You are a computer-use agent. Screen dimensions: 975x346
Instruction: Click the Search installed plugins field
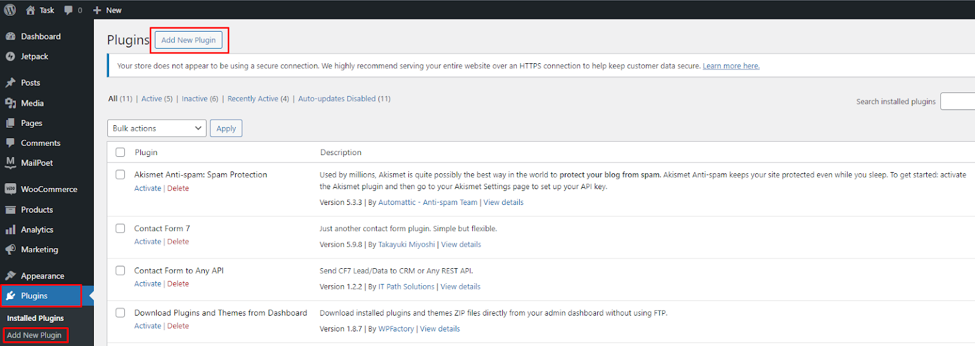tap(957, 102)
